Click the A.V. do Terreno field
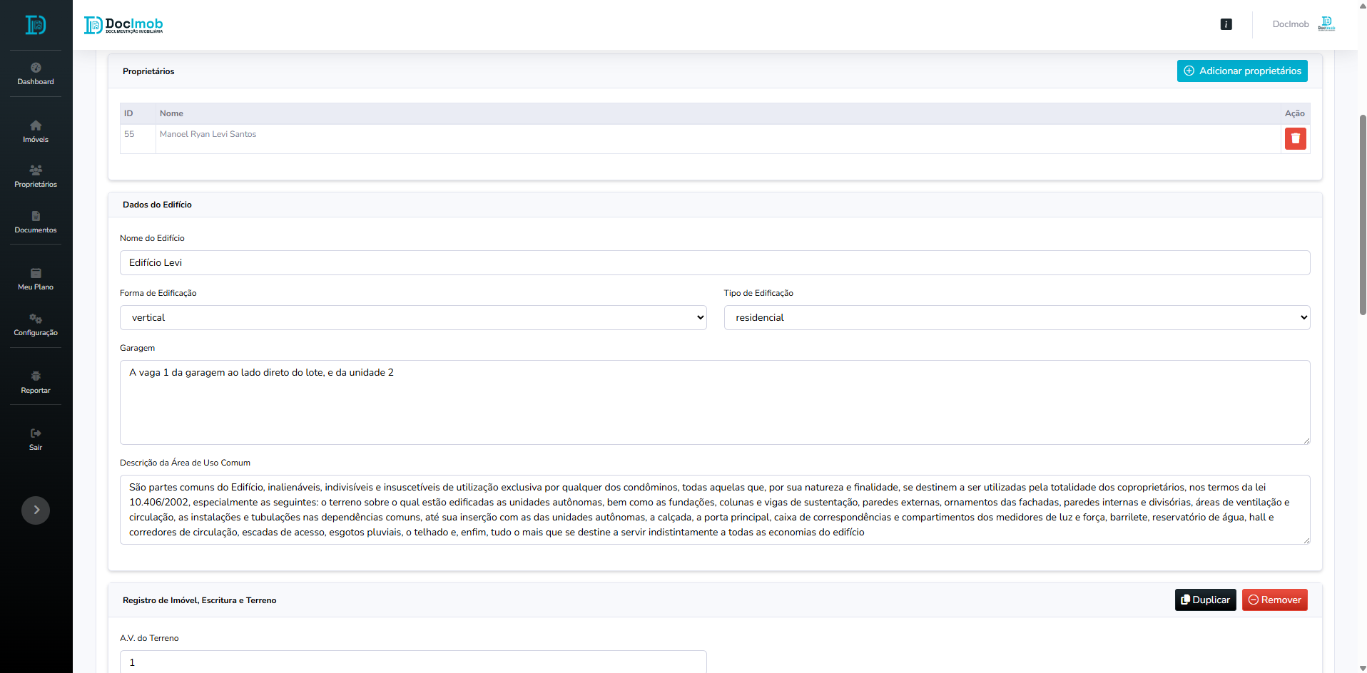 [x=413, y=662]
